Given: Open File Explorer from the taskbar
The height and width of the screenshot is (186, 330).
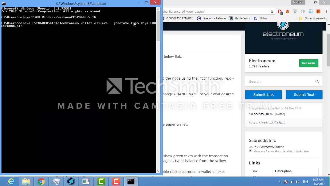Looking at the screenshot, I should [x=26, y=182].
